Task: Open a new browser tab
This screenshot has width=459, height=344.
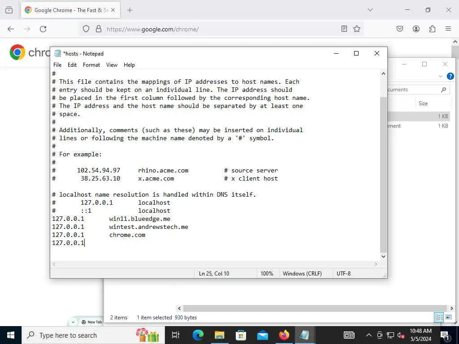Action: (x=130, y=10)
